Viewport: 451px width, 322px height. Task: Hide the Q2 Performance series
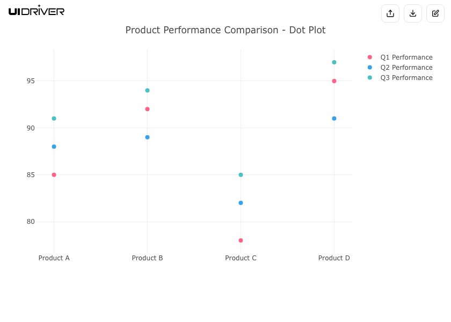click(406, 68)
